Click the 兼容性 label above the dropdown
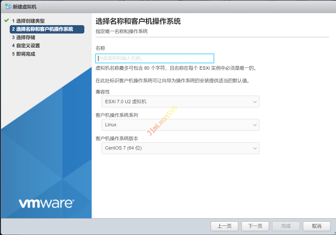336x235 pixels. pos(103,92)
